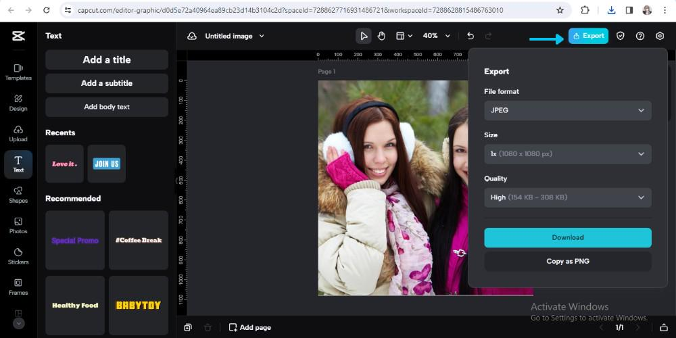Select the hand pan tool
This screenshot has height=338, width=676.
[x=381, y=37]
